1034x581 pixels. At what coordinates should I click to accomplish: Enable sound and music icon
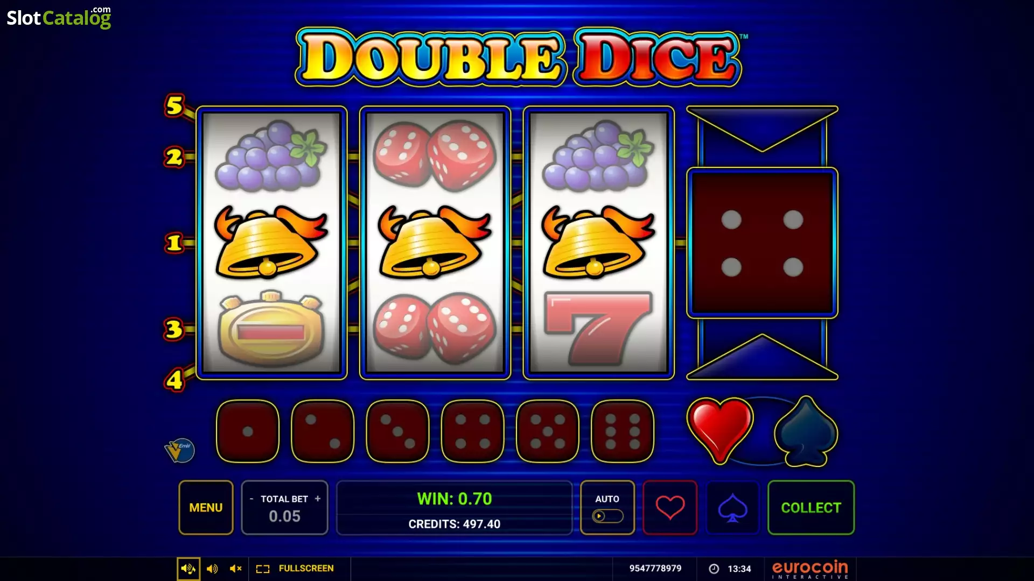coord(188,569)
